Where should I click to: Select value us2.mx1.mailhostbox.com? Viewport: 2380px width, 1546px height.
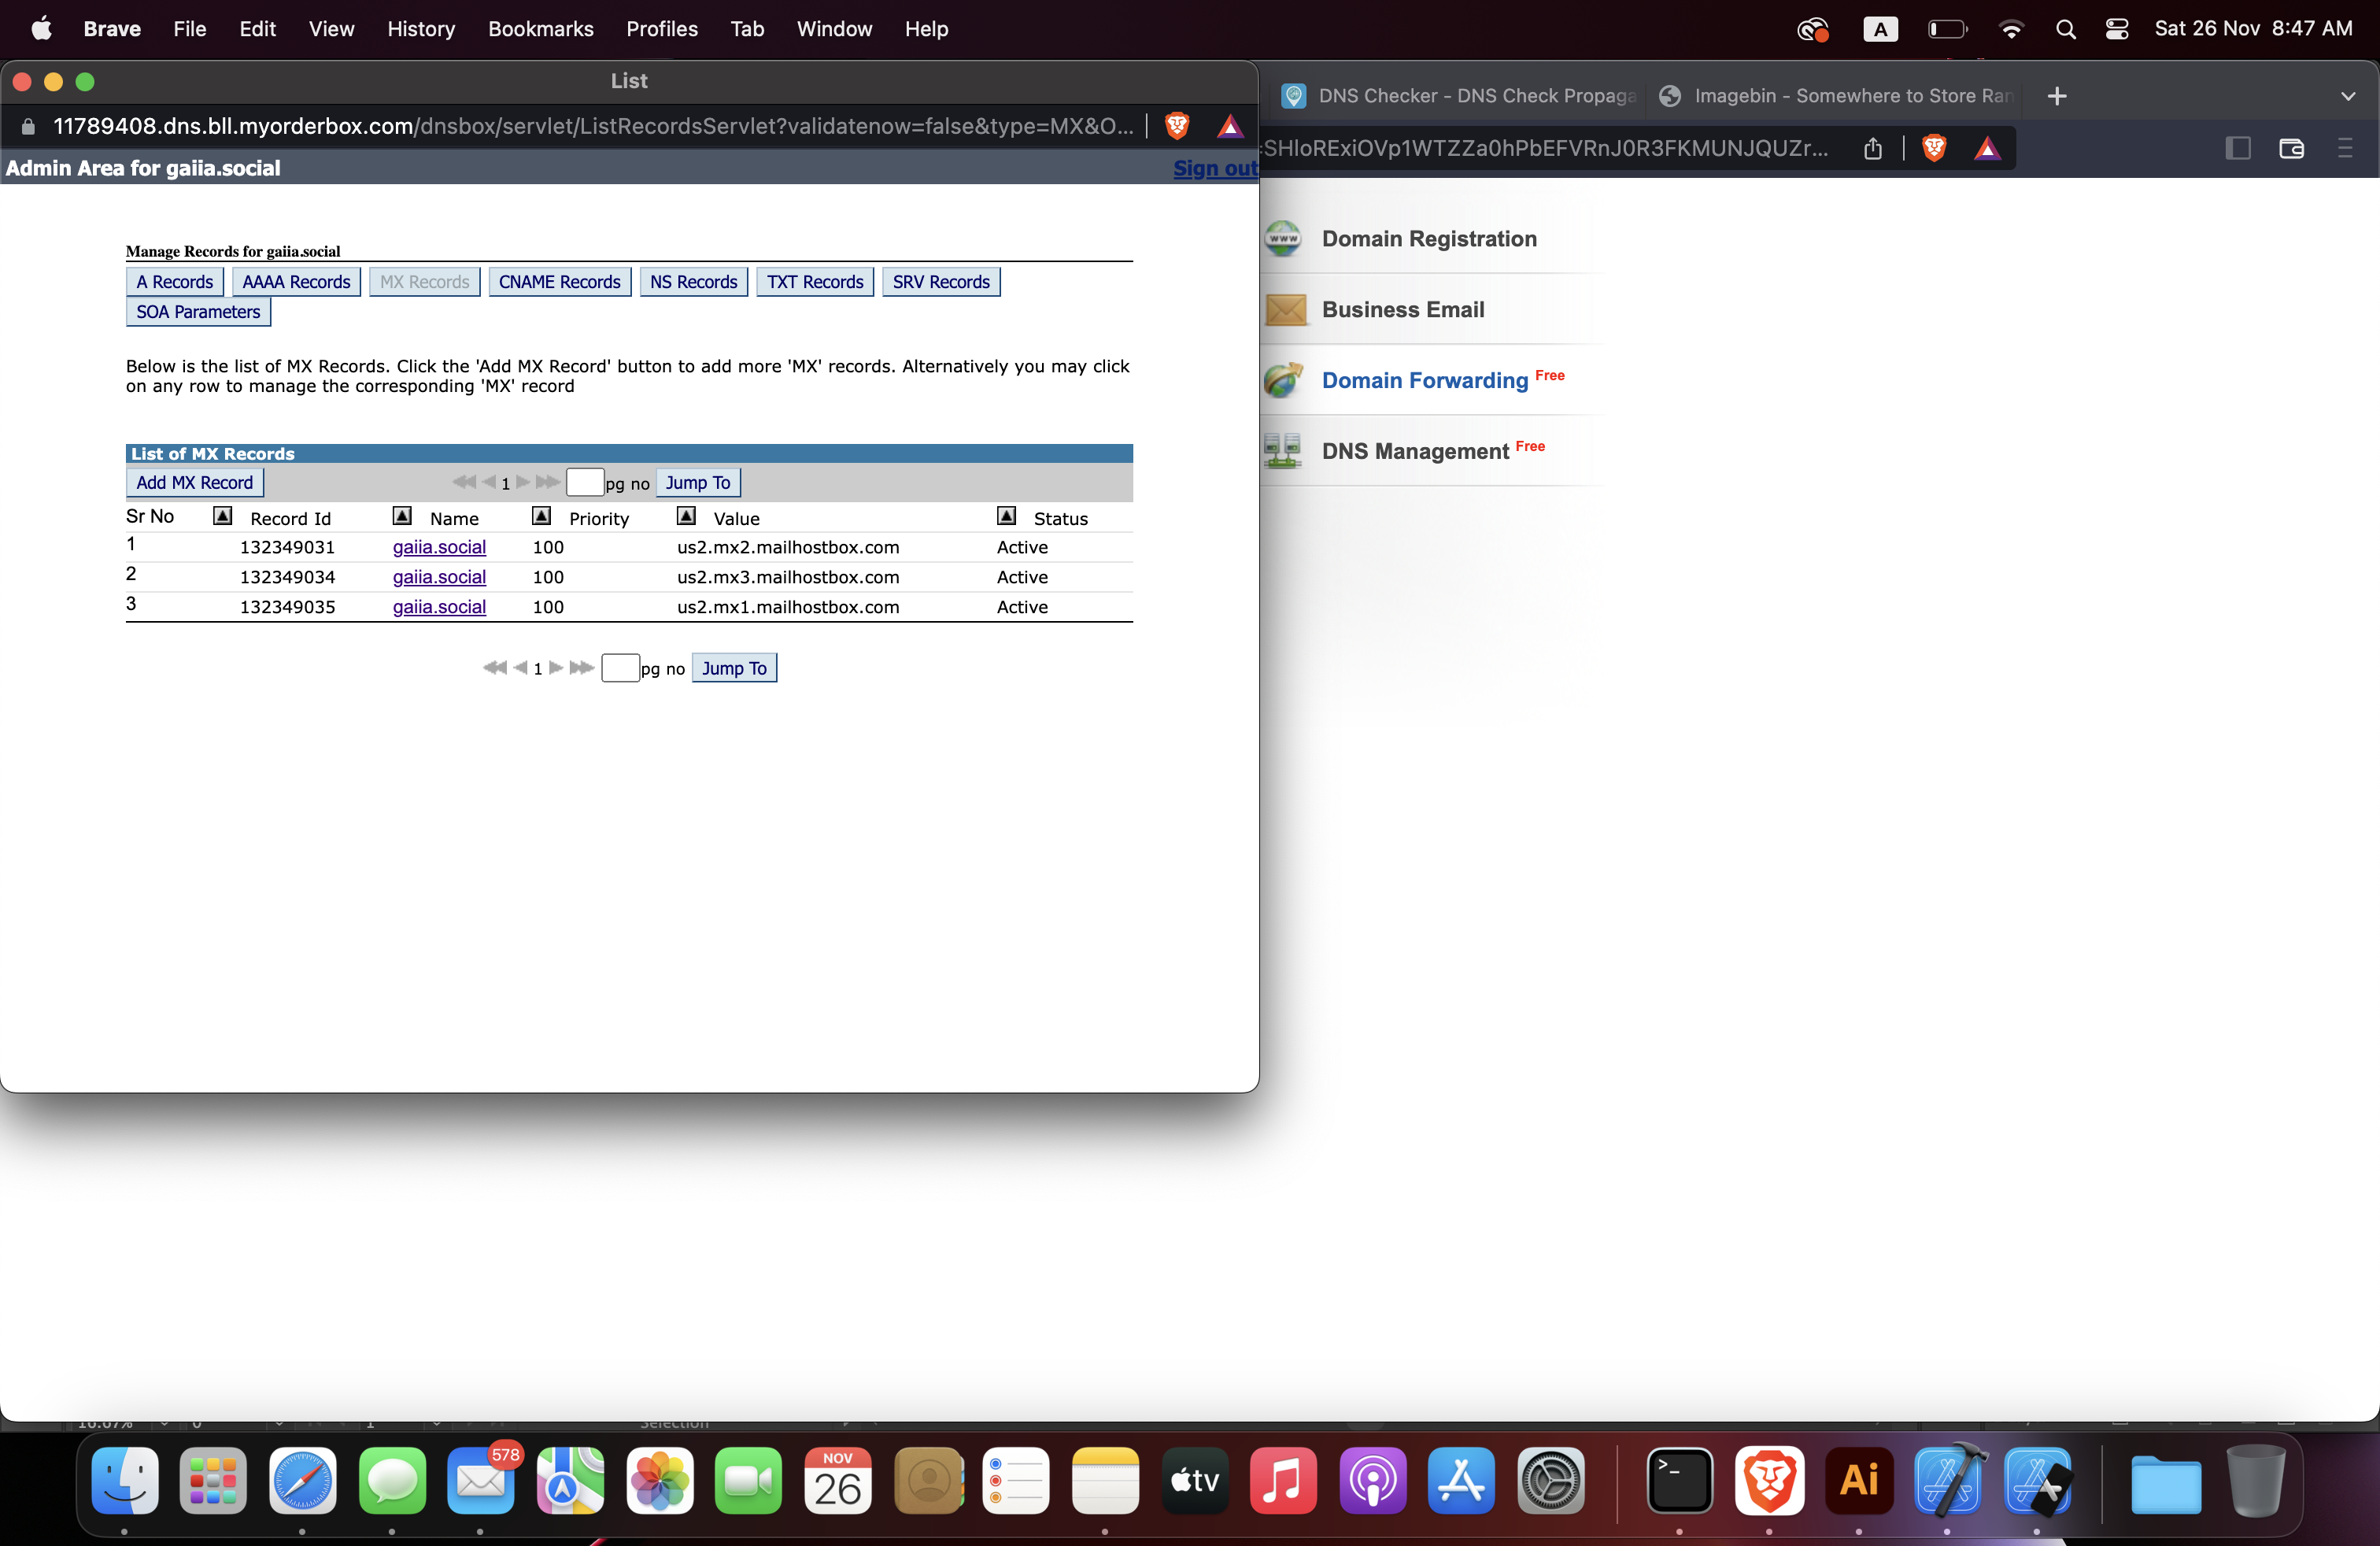click(788, 607)
